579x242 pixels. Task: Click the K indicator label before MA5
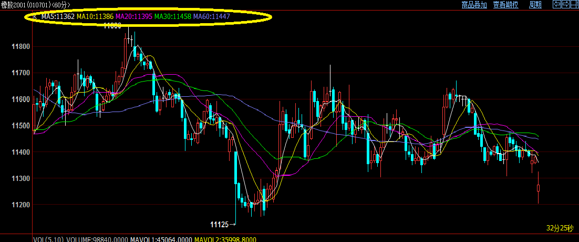pyautogui.click(x=35, y=17)
